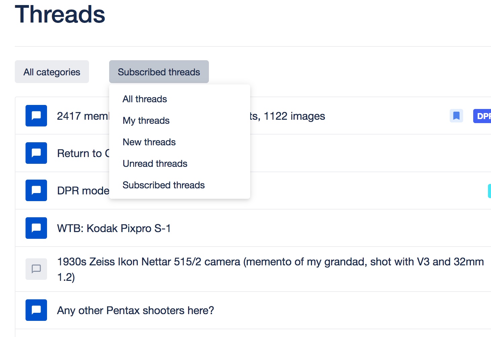Open Any other Pentax shooters here thread
491x337 pixels.
[135, 310]
